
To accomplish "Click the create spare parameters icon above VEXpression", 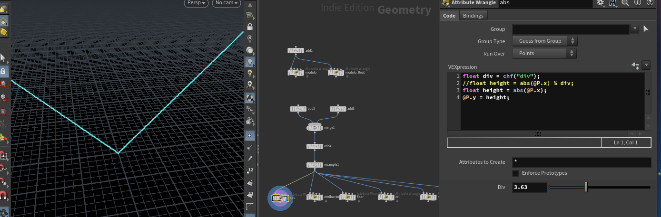I will click(x=635, y=66).
